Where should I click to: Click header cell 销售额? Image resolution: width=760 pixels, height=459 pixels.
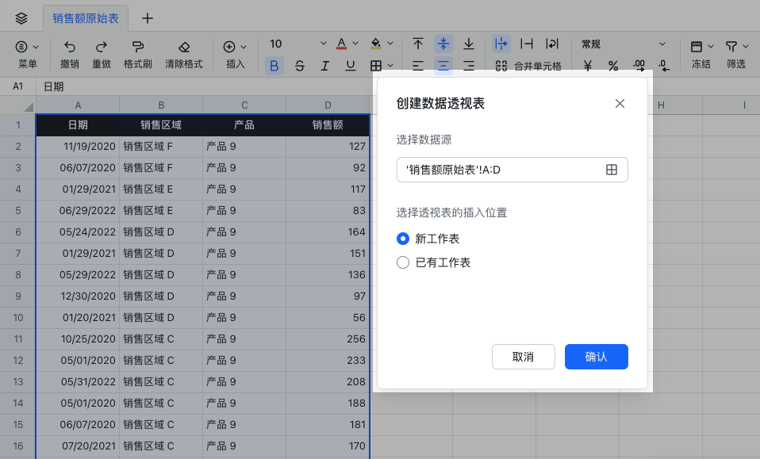(328, 125)
